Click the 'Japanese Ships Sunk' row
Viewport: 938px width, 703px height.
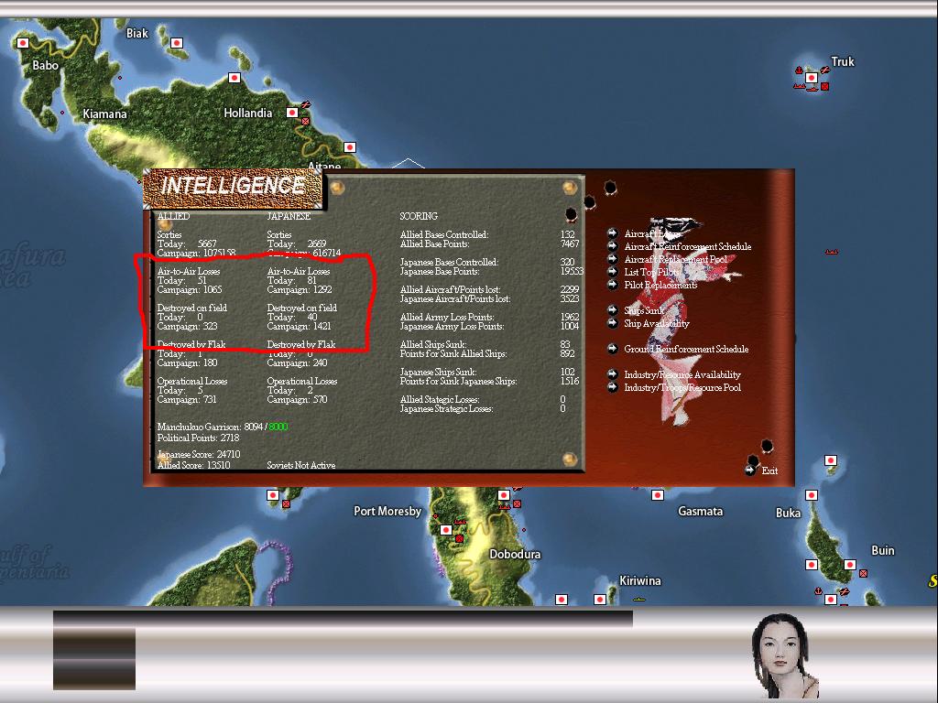tap(487, 372)
